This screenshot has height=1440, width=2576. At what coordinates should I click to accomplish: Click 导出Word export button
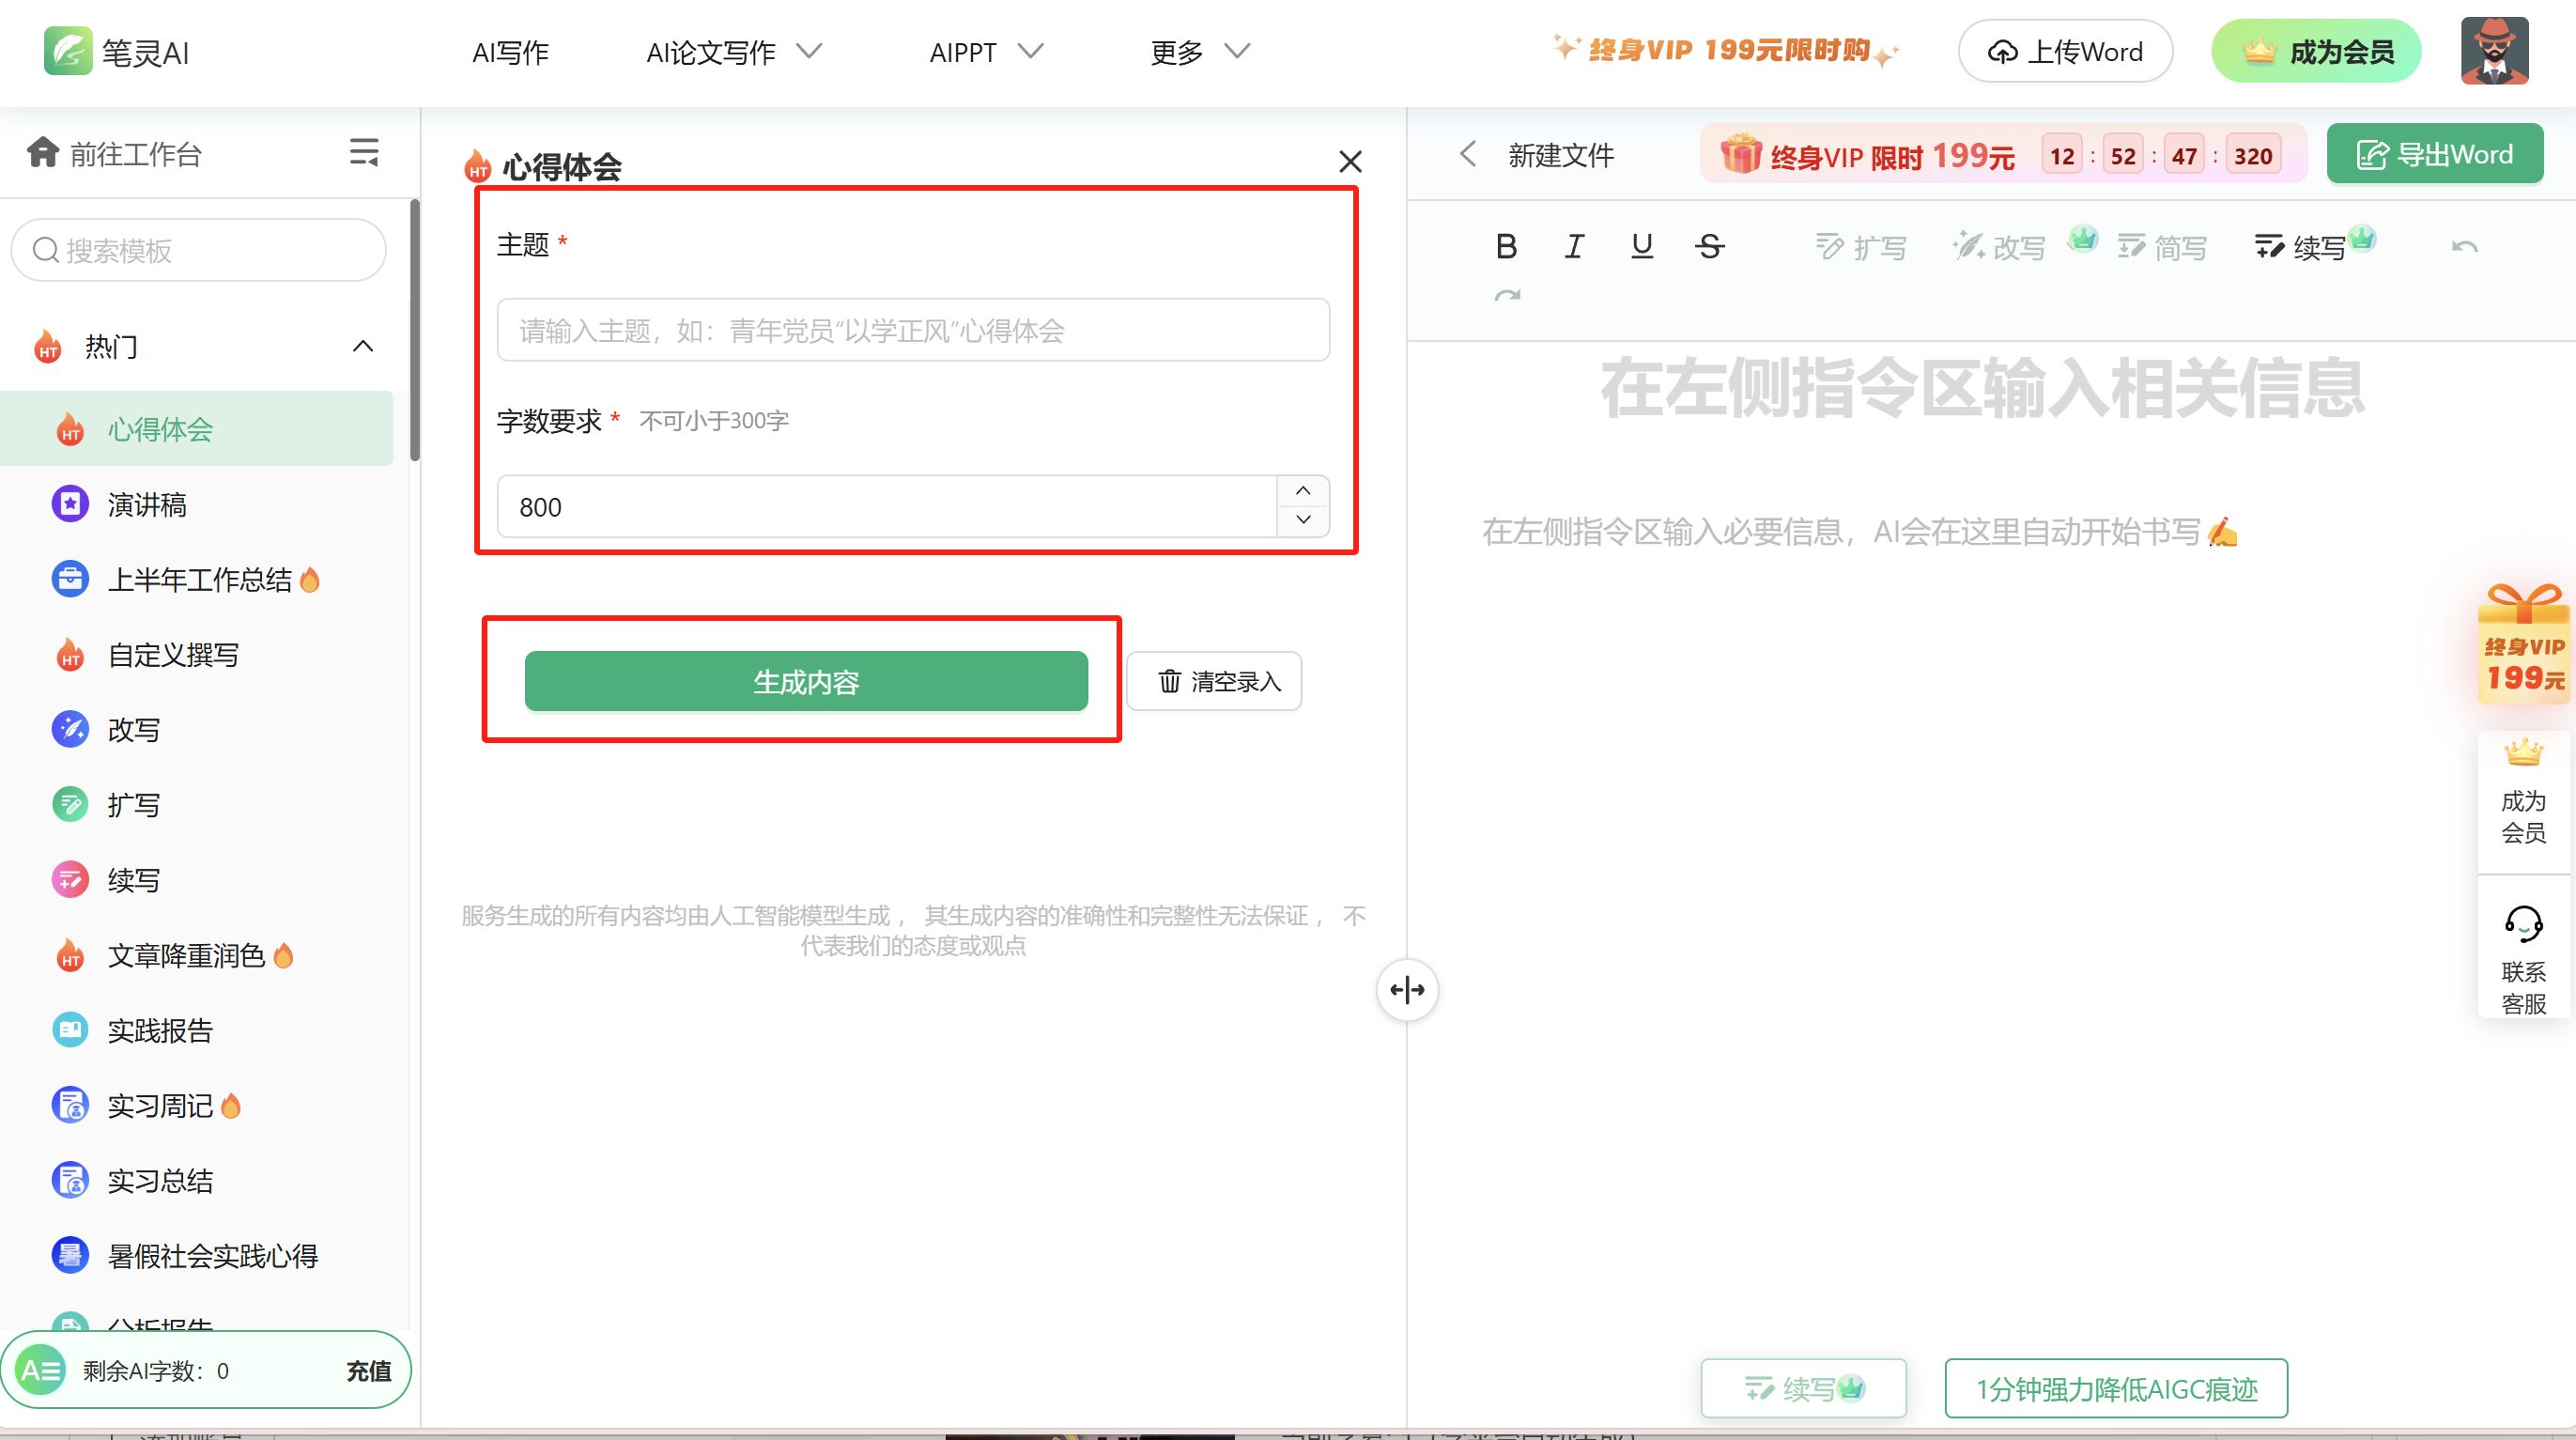pyautogui.click(x=2434, y=155)
